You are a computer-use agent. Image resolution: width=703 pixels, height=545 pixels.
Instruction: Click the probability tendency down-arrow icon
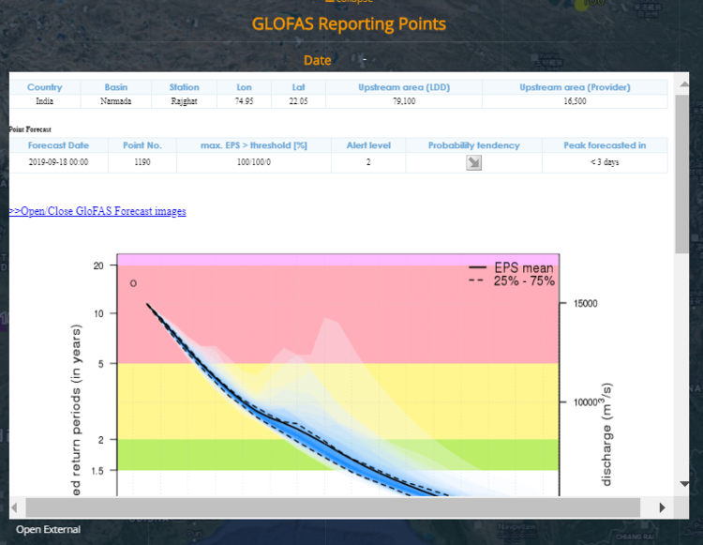point(473,162)
